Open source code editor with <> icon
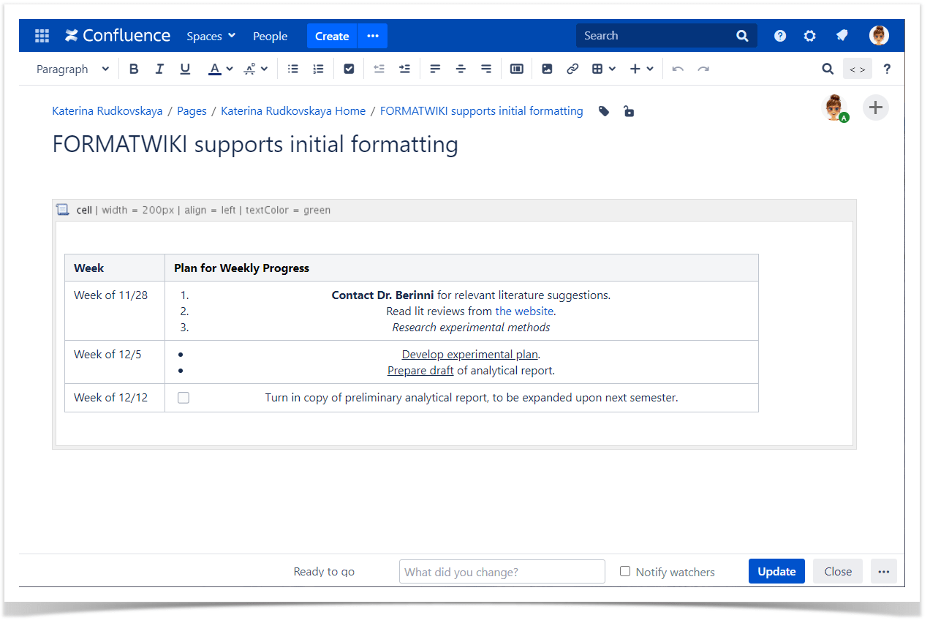This screenshot has width=930, height=623. [857, 68]
